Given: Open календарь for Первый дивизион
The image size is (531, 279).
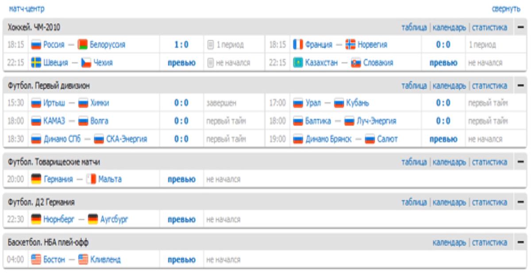Looking at the screenshot, I should (449, 85).
